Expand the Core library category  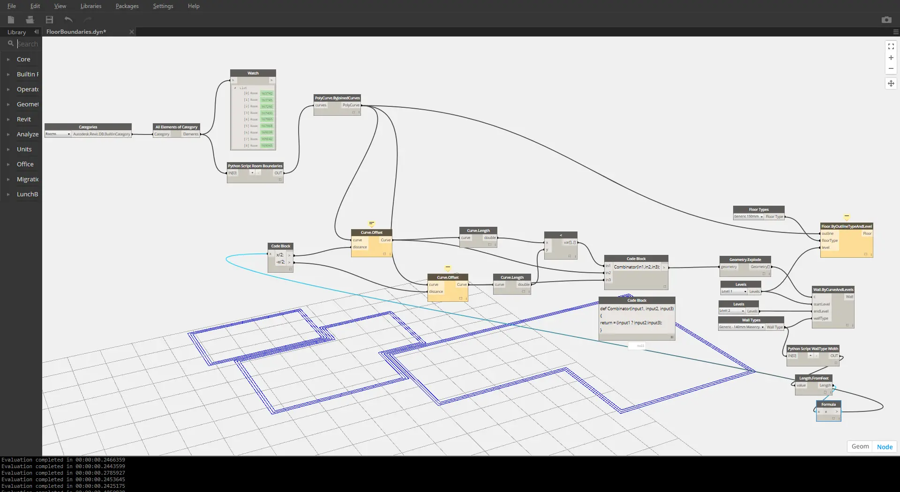click(23, 59)
